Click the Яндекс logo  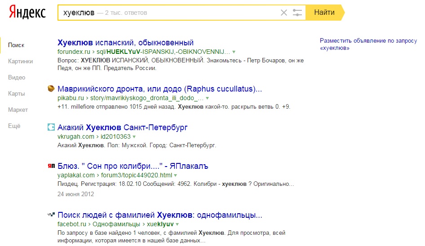(x=27, y=13)
